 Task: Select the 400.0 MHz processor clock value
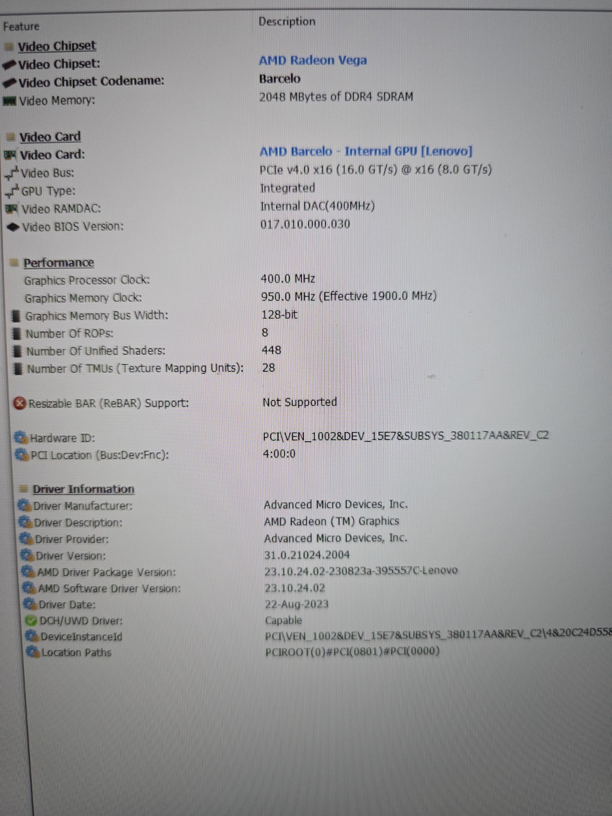tap(288, 278)
